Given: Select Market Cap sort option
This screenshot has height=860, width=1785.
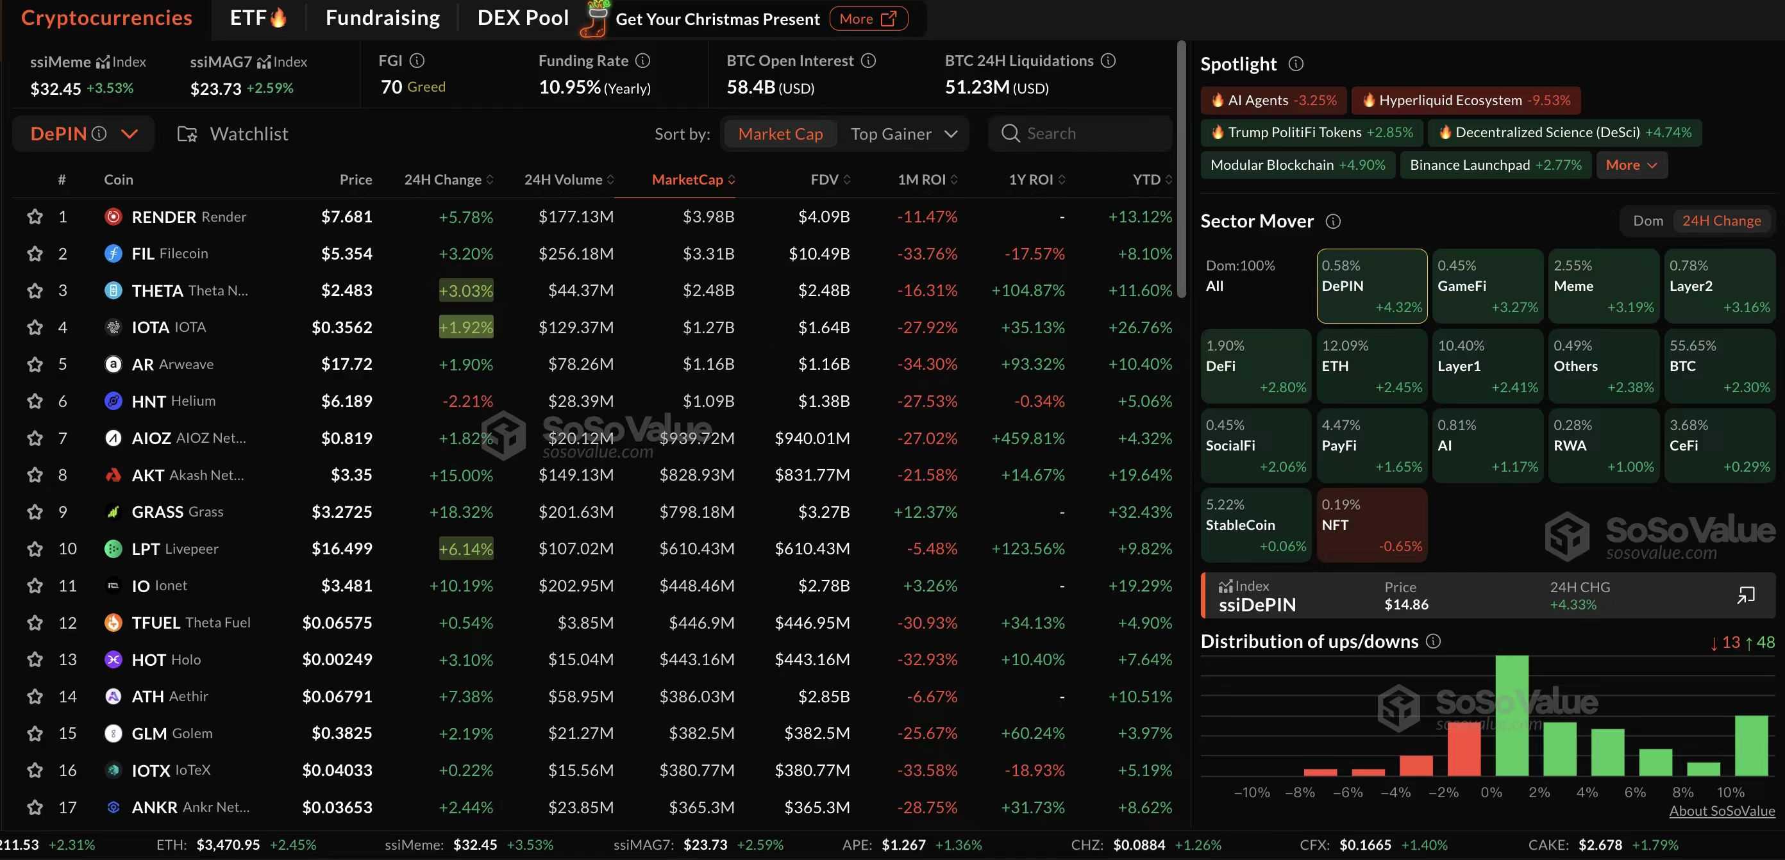Looking at the screenshot, I should pyautogui.click(x=780, y=135).
